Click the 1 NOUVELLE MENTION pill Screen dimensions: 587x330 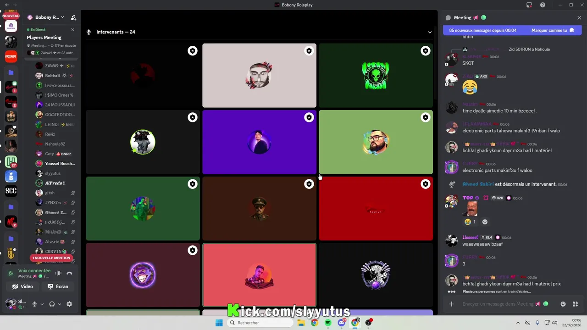[51, 258]
